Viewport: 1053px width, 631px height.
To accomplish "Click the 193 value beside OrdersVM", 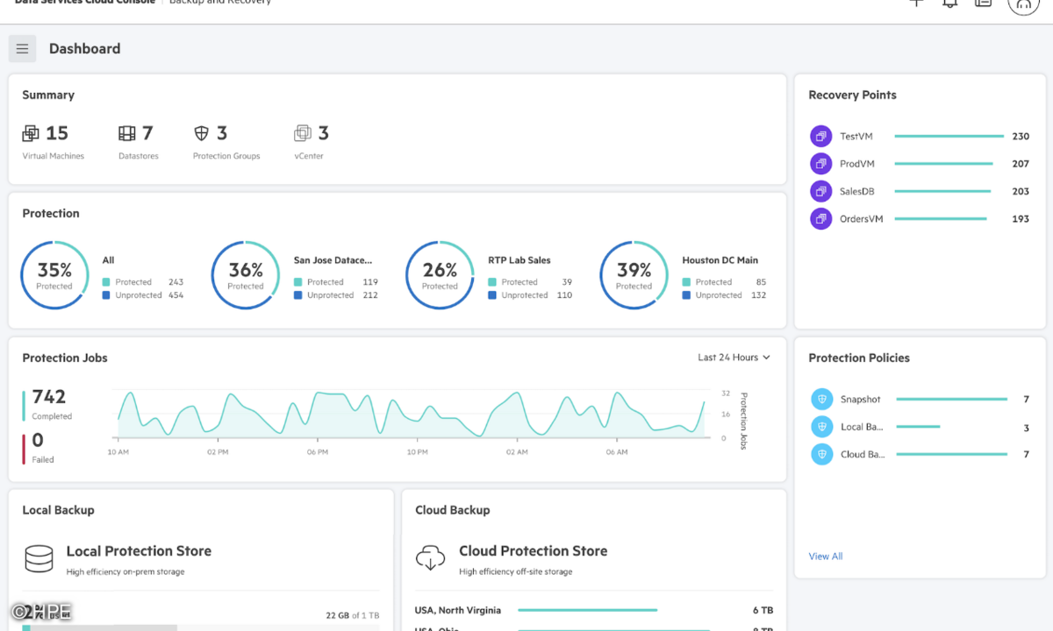I will click(x=1021, y=219).
